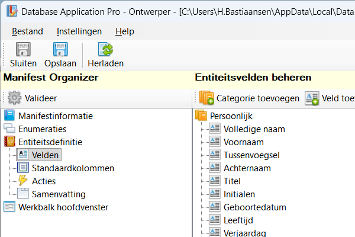Open the Bestand menu
The height and width of the screenshot is (237, 355).
coord(27,31)
